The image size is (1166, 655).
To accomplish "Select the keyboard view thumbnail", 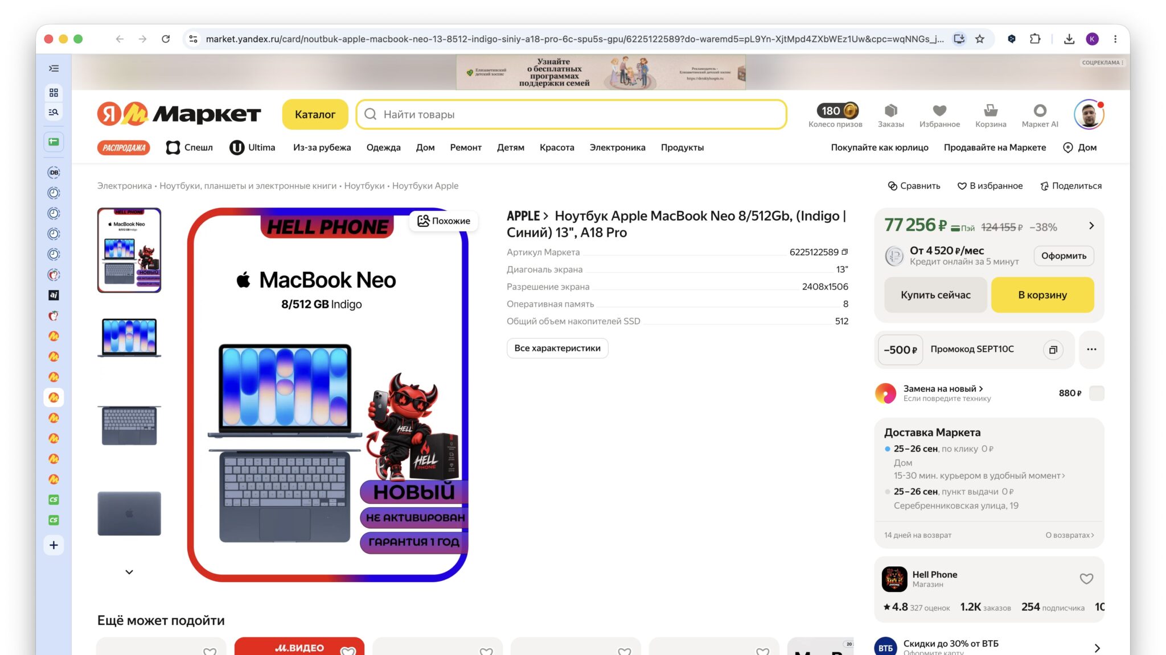I will 129,425.
